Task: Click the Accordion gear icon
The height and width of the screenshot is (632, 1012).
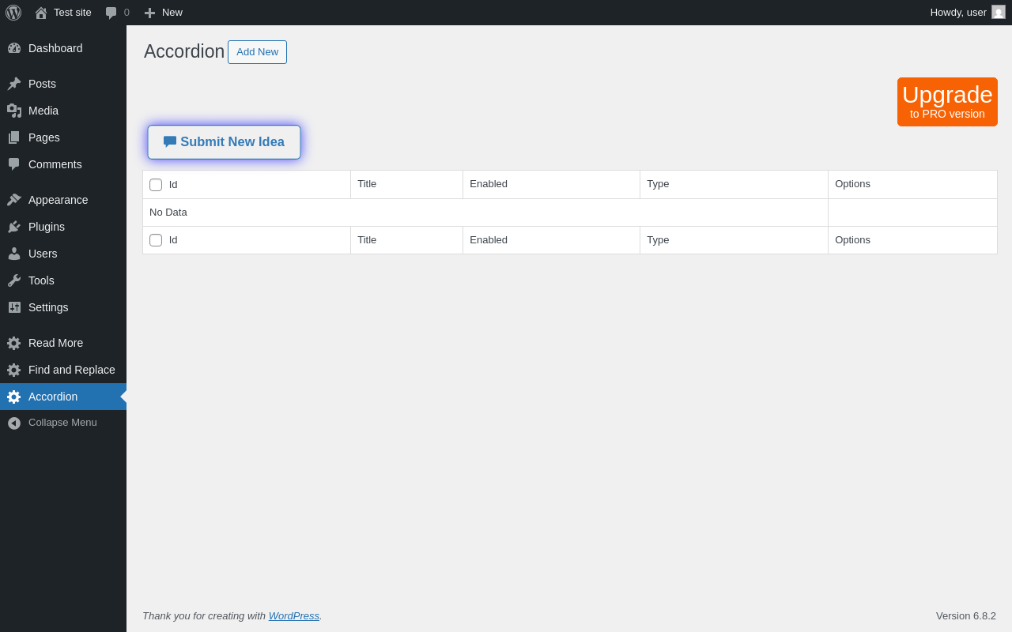Action: click(x=14, y=397)
